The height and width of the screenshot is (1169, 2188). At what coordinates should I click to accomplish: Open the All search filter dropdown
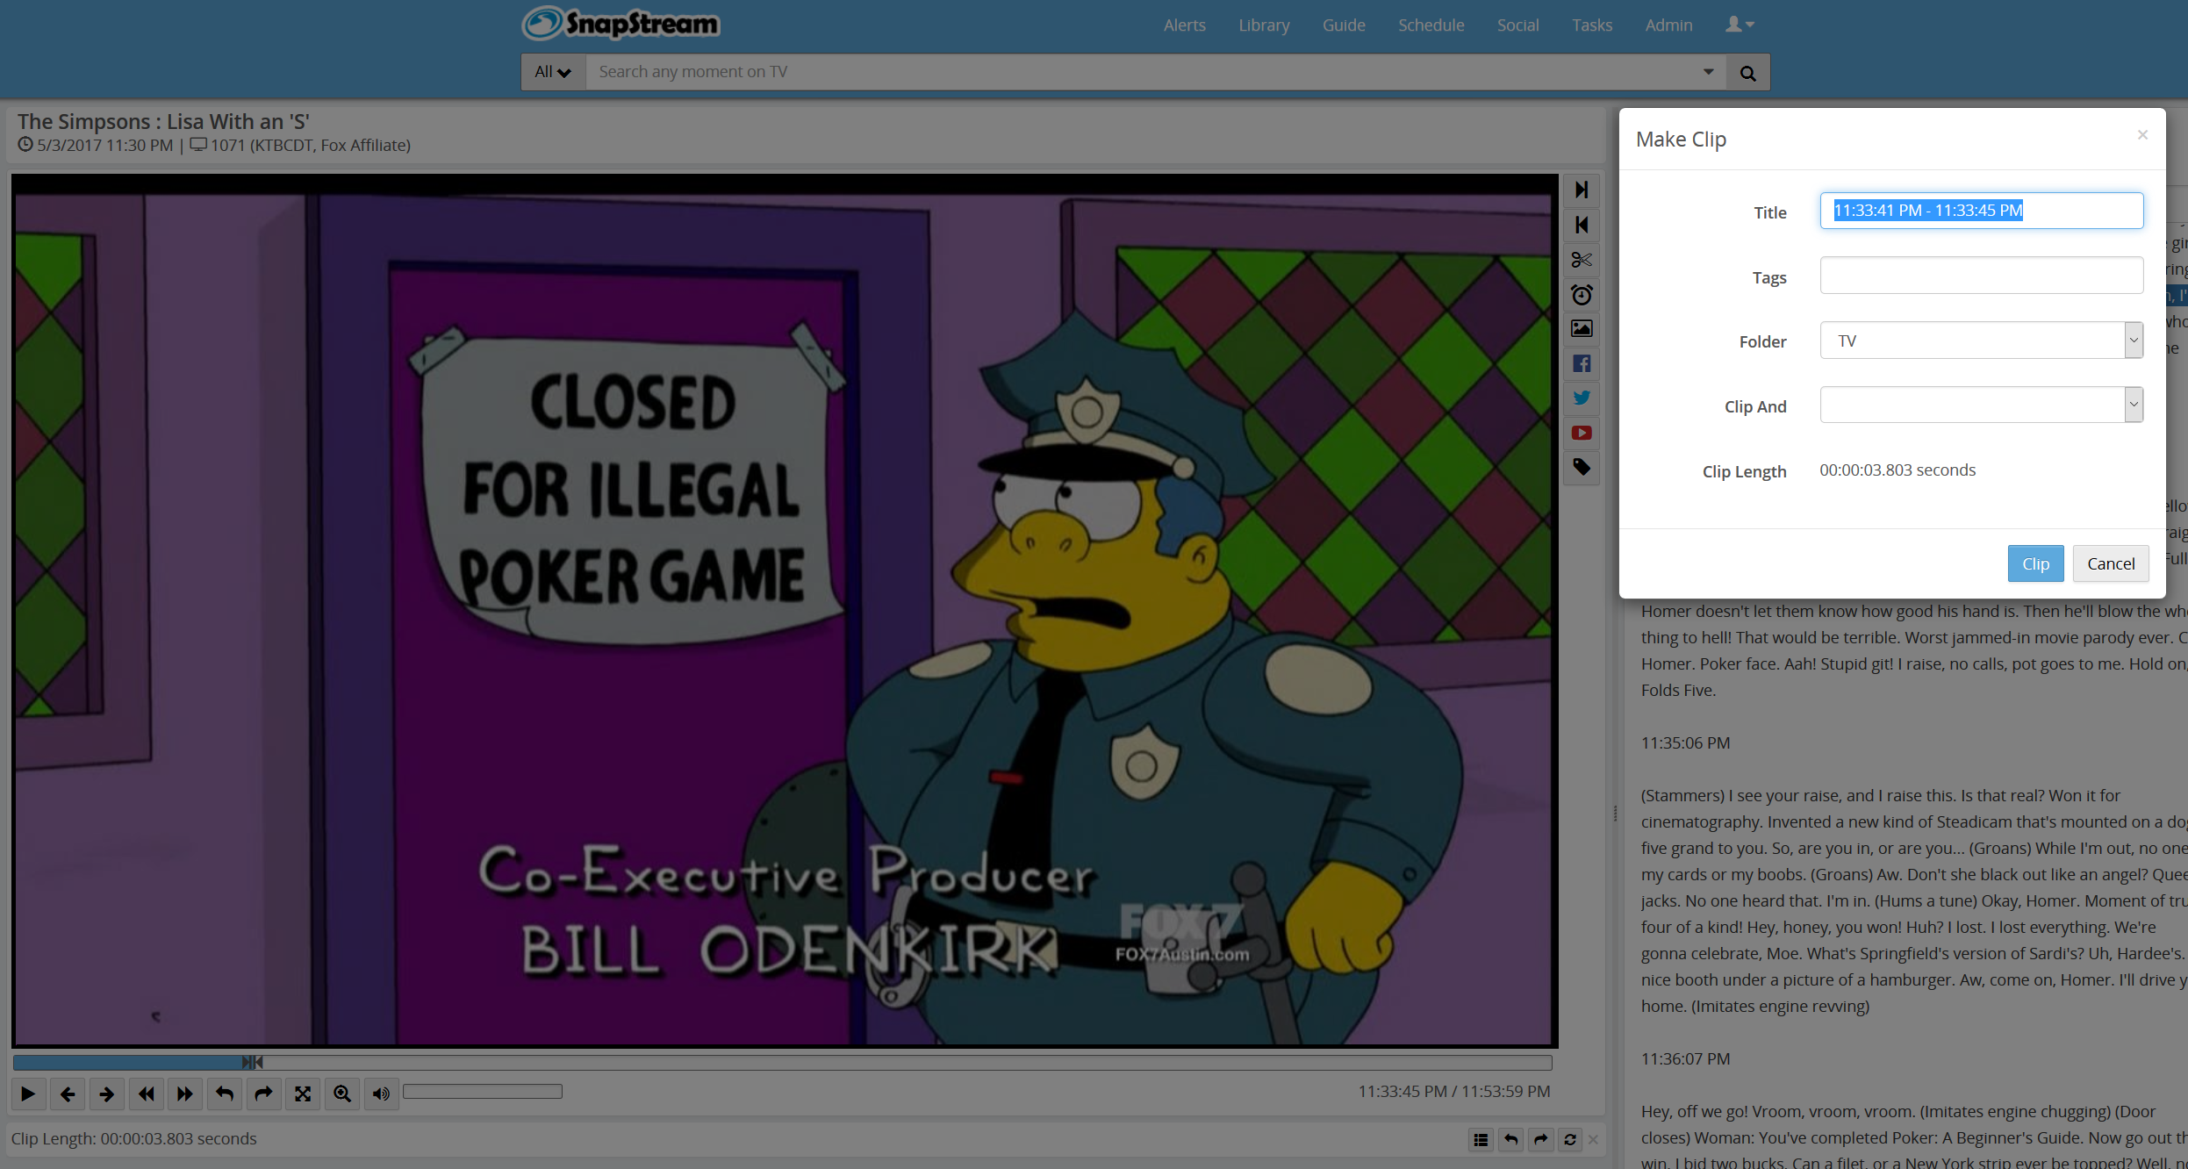click(553, 73)
